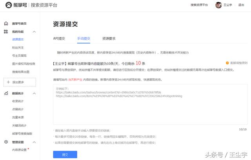This screenshot has height=160, width=251.
Task: Switch to the API提交 tab
Action: pos(59,39)
